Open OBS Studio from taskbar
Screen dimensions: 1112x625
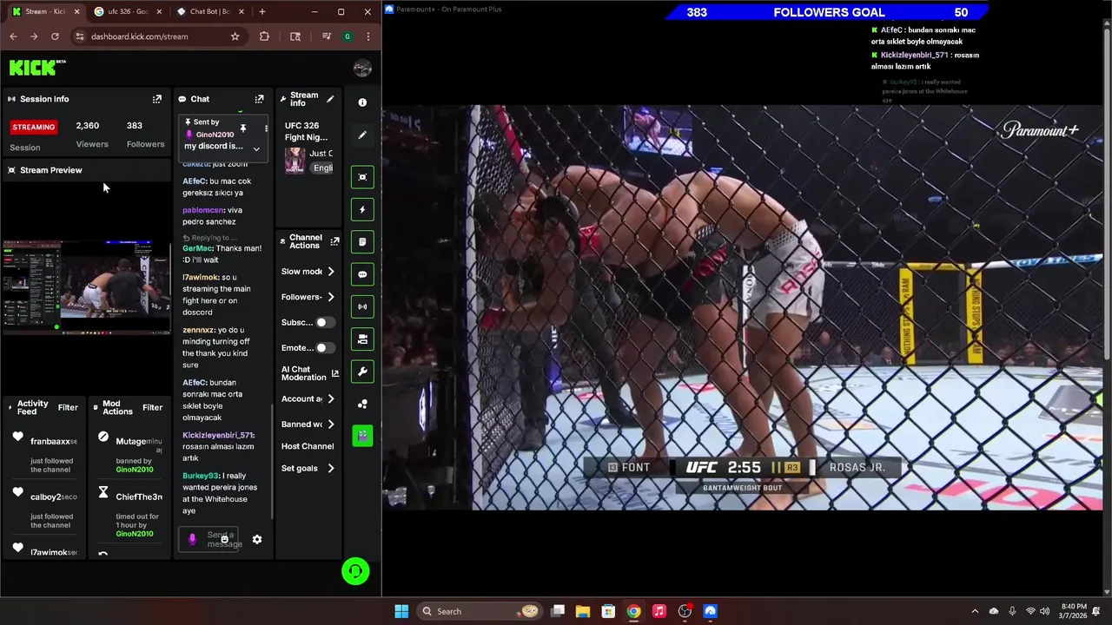[685, 611]
